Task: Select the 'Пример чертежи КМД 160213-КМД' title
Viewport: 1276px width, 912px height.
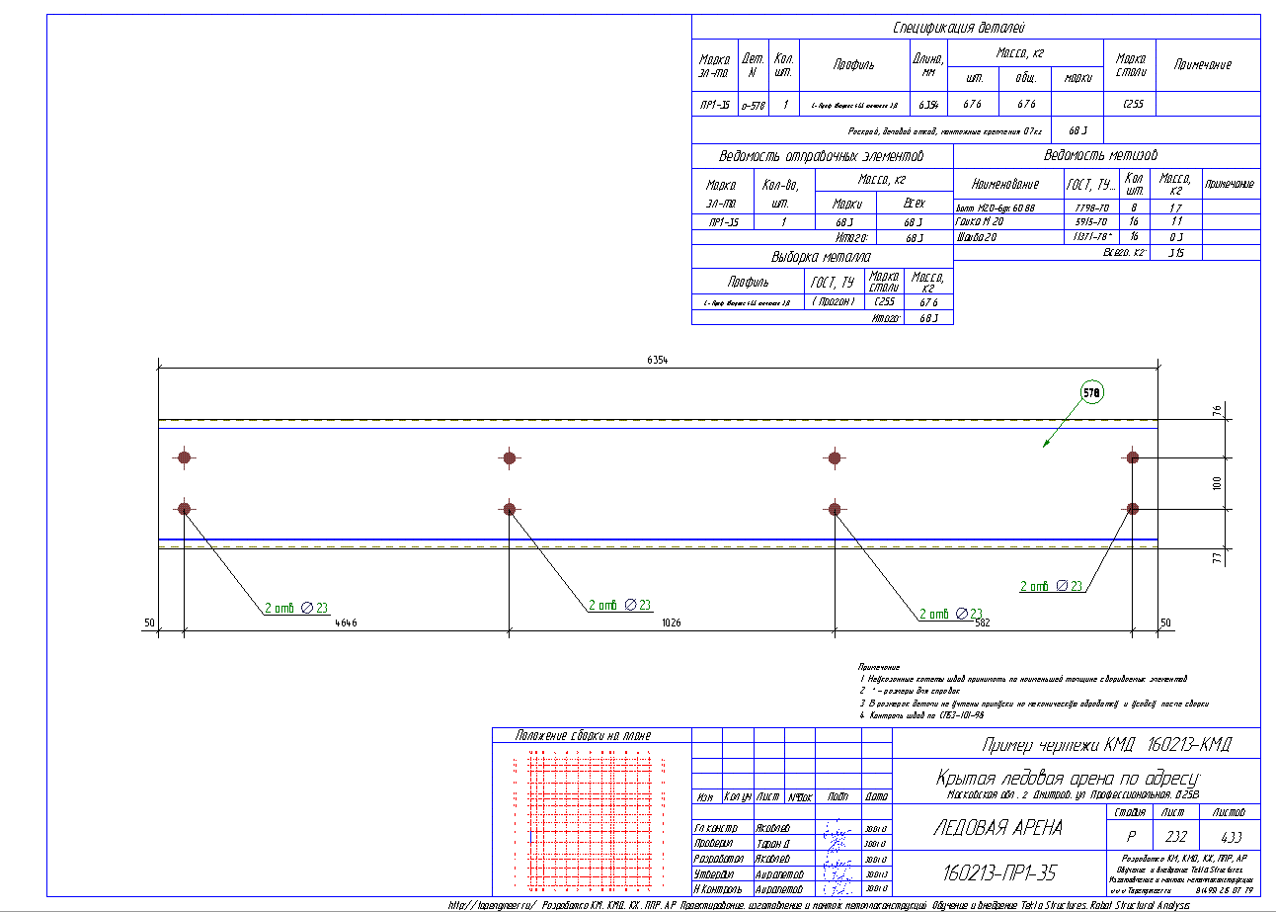Action: (1105, 745)
